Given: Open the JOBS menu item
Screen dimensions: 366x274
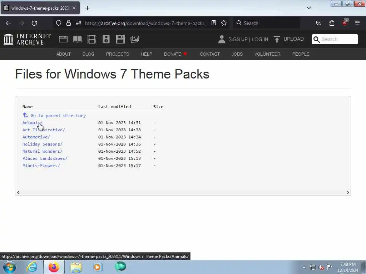Looking at the screenshot, I should pos(237,54).
